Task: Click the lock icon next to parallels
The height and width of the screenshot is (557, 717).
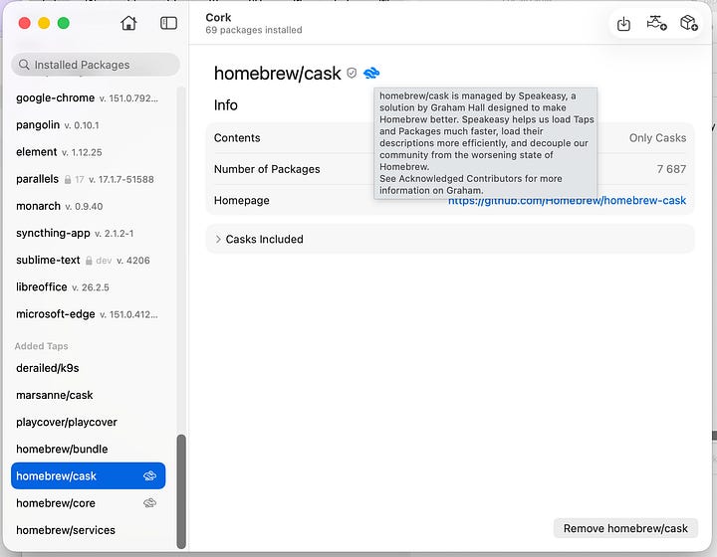Action: pyautogui.click(x=68, y=179)
